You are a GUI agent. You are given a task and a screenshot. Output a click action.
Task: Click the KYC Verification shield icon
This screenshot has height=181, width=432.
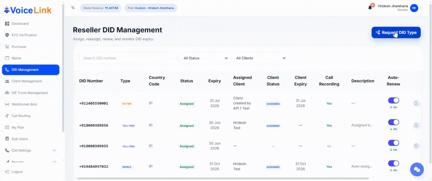coord(7,35)
